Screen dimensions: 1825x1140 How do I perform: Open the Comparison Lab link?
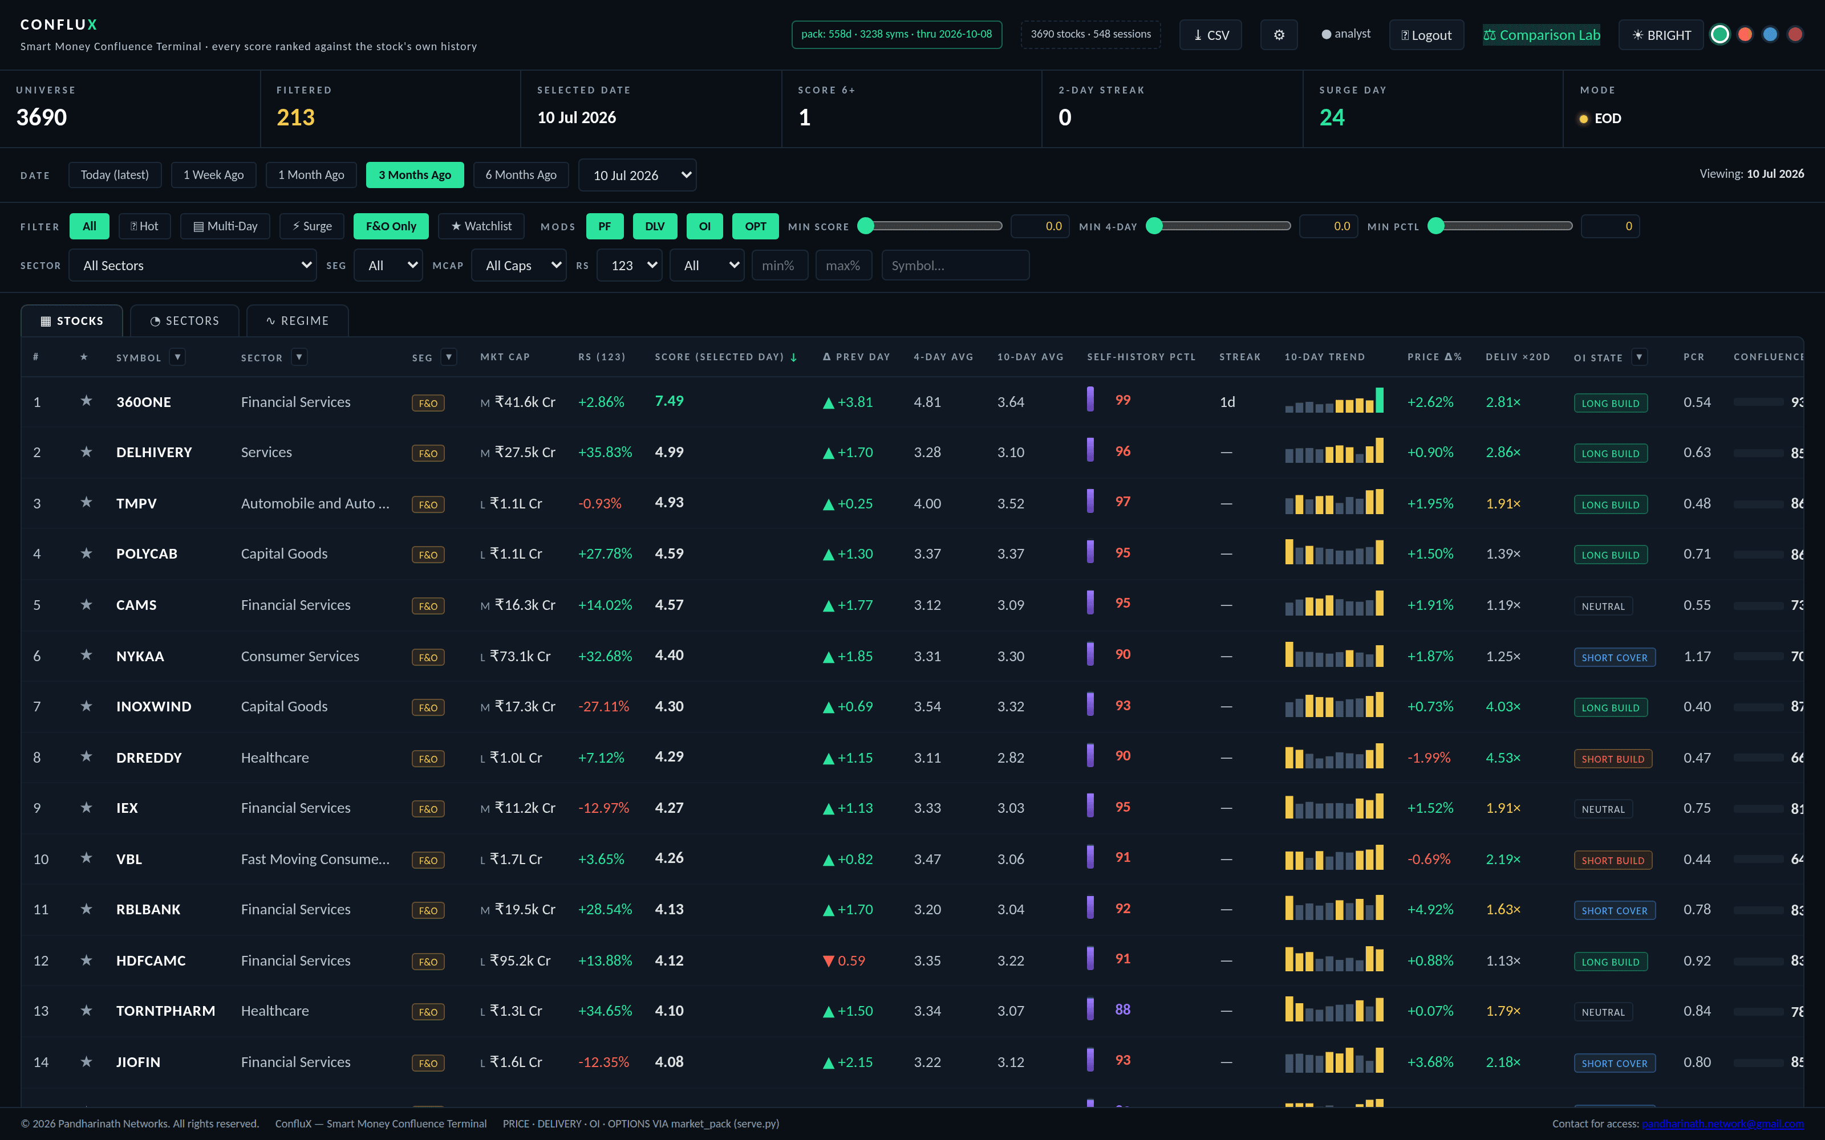pyautogui.click(x=1542, y=35)
